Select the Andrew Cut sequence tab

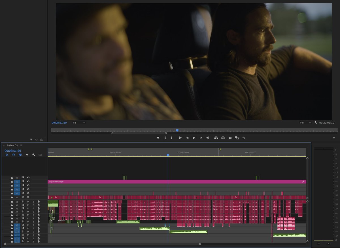tap(12, 145)
